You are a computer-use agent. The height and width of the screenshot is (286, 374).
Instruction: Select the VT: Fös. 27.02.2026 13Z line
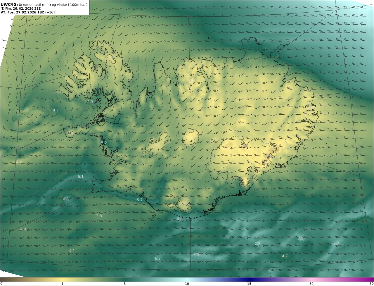pos(29,13)
